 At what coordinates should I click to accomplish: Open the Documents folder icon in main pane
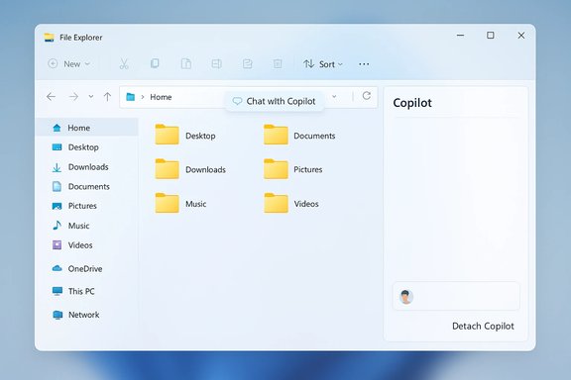tap(276, 135)
